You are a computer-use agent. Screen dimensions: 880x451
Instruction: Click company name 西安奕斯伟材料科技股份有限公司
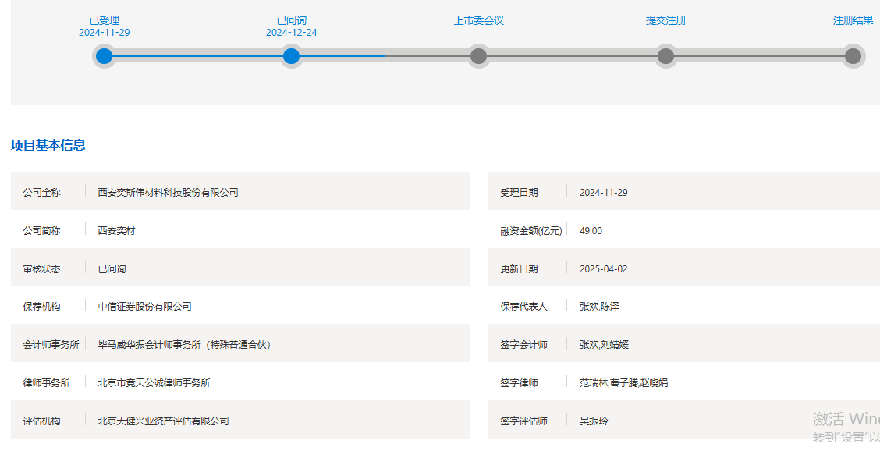[x=169, y=192]
